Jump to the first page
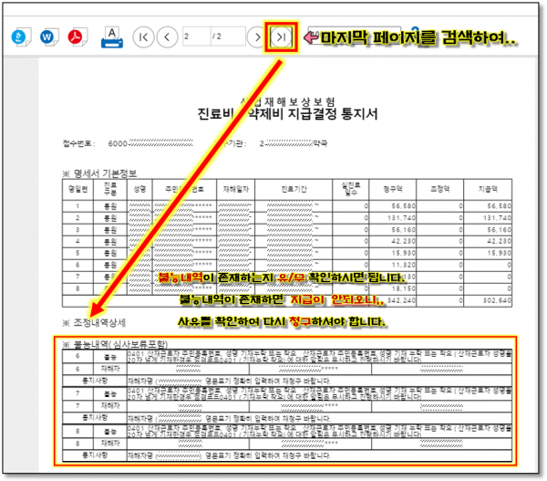The height and width of the screenshot is (481, 547). point(144,37)
